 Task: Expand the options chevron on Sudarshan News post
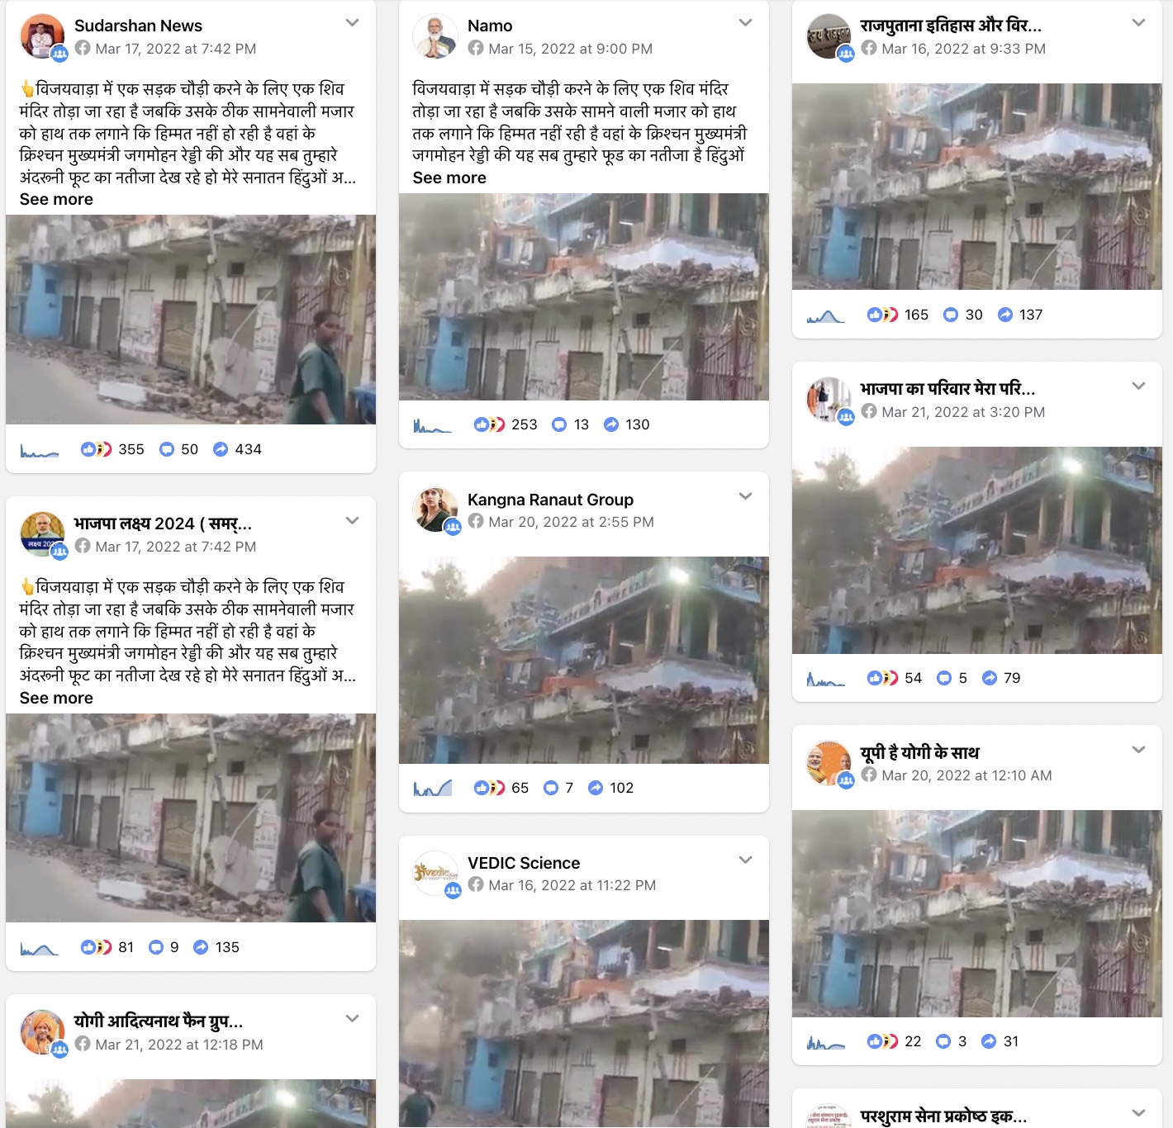point(353,23)
